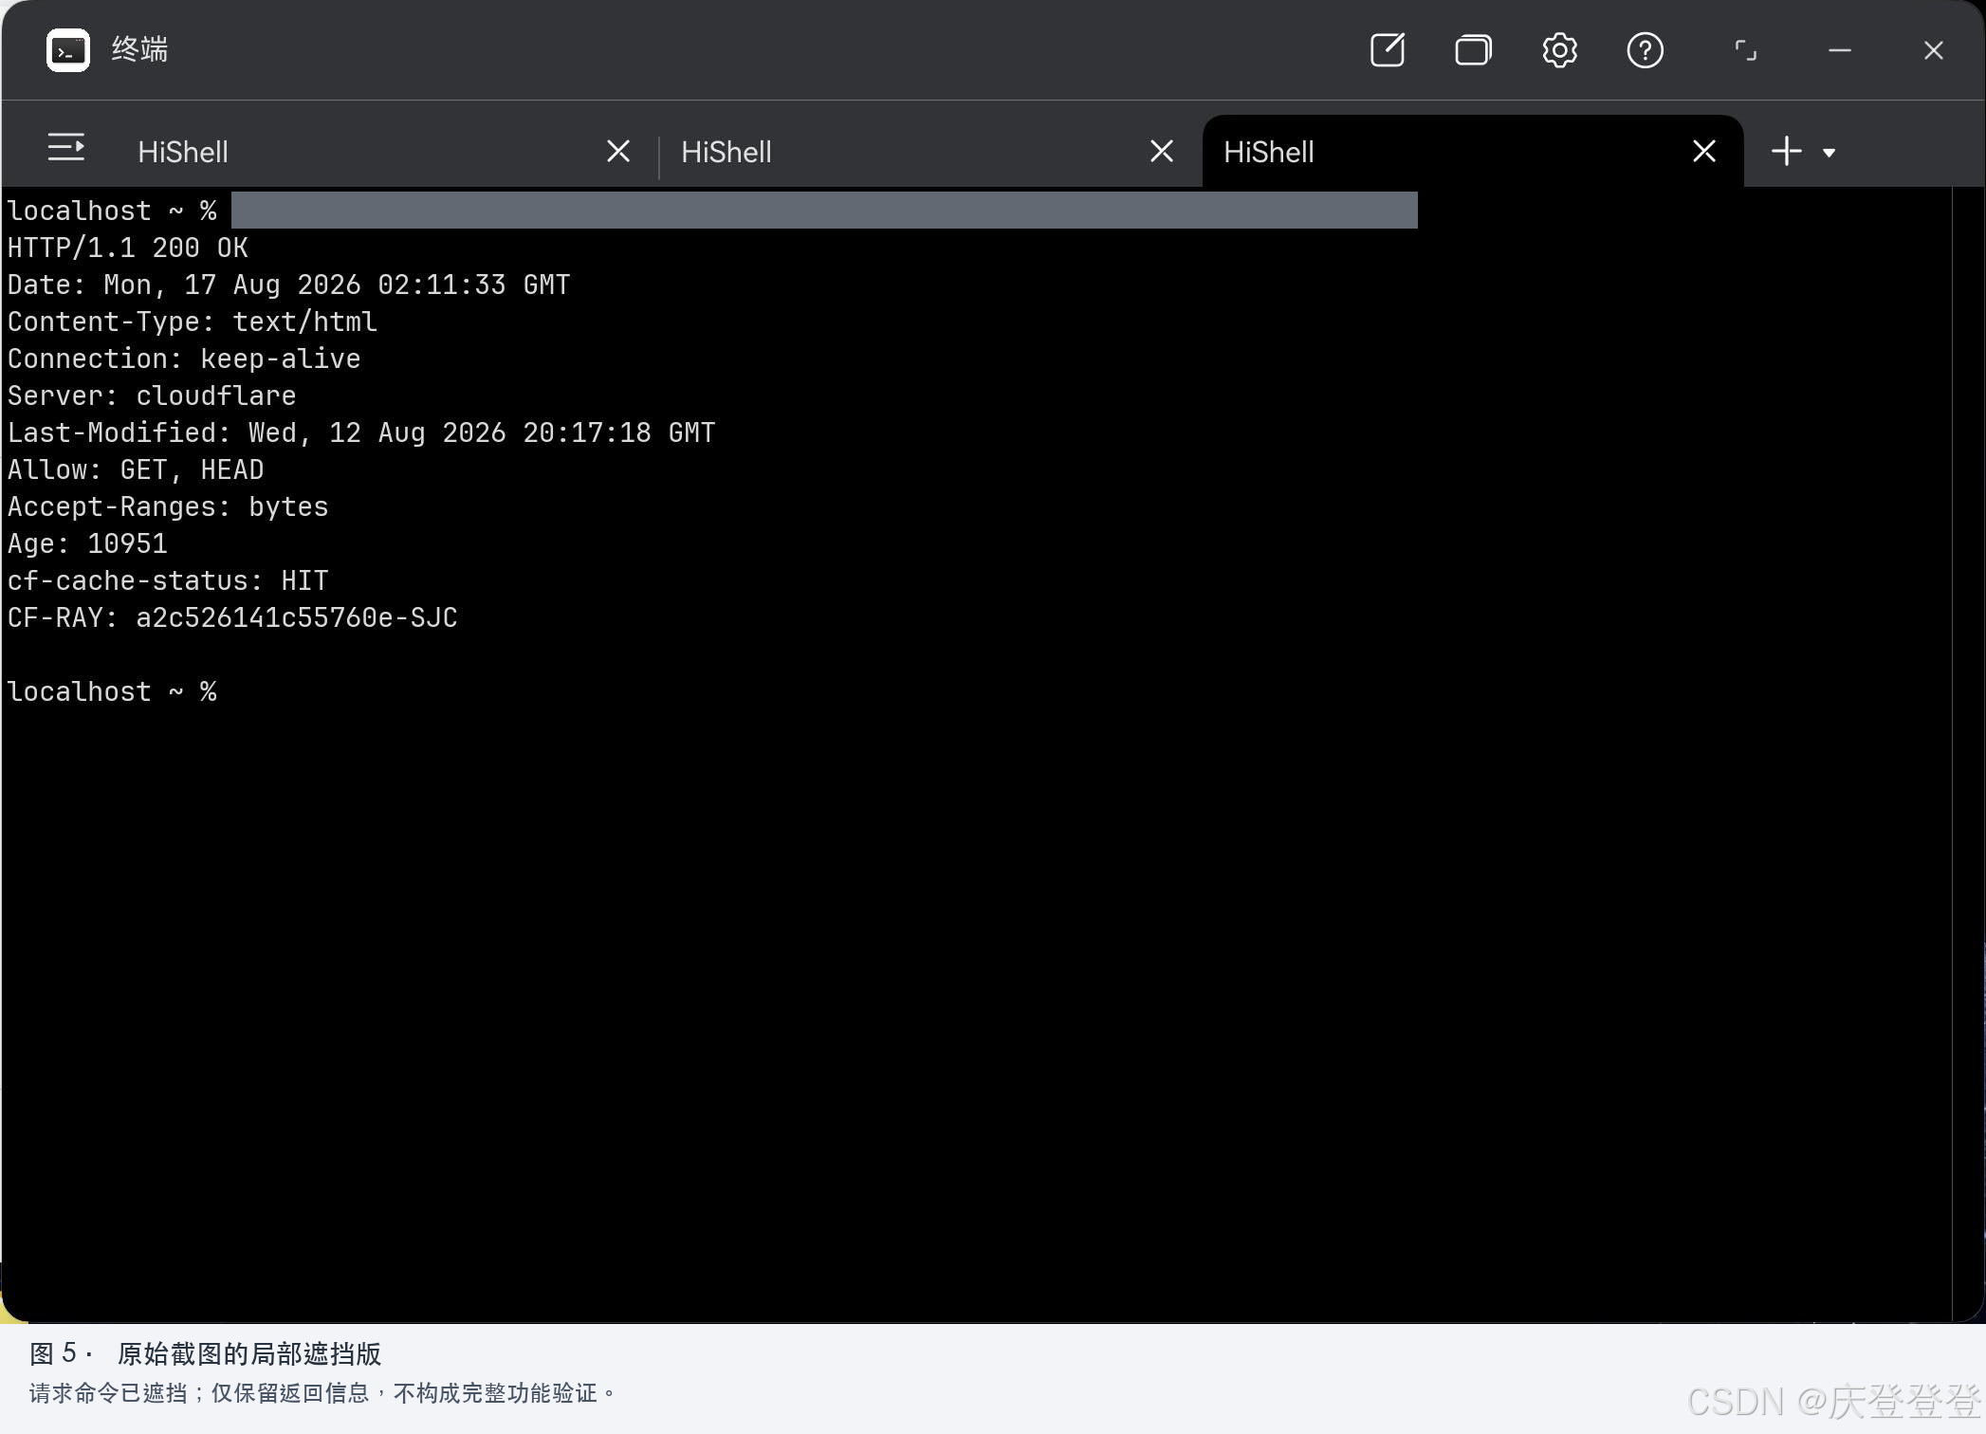Click the 'Age: 10951' line
The width and height of the screenshot is (1986, 1434).
[x=87, y=543]
